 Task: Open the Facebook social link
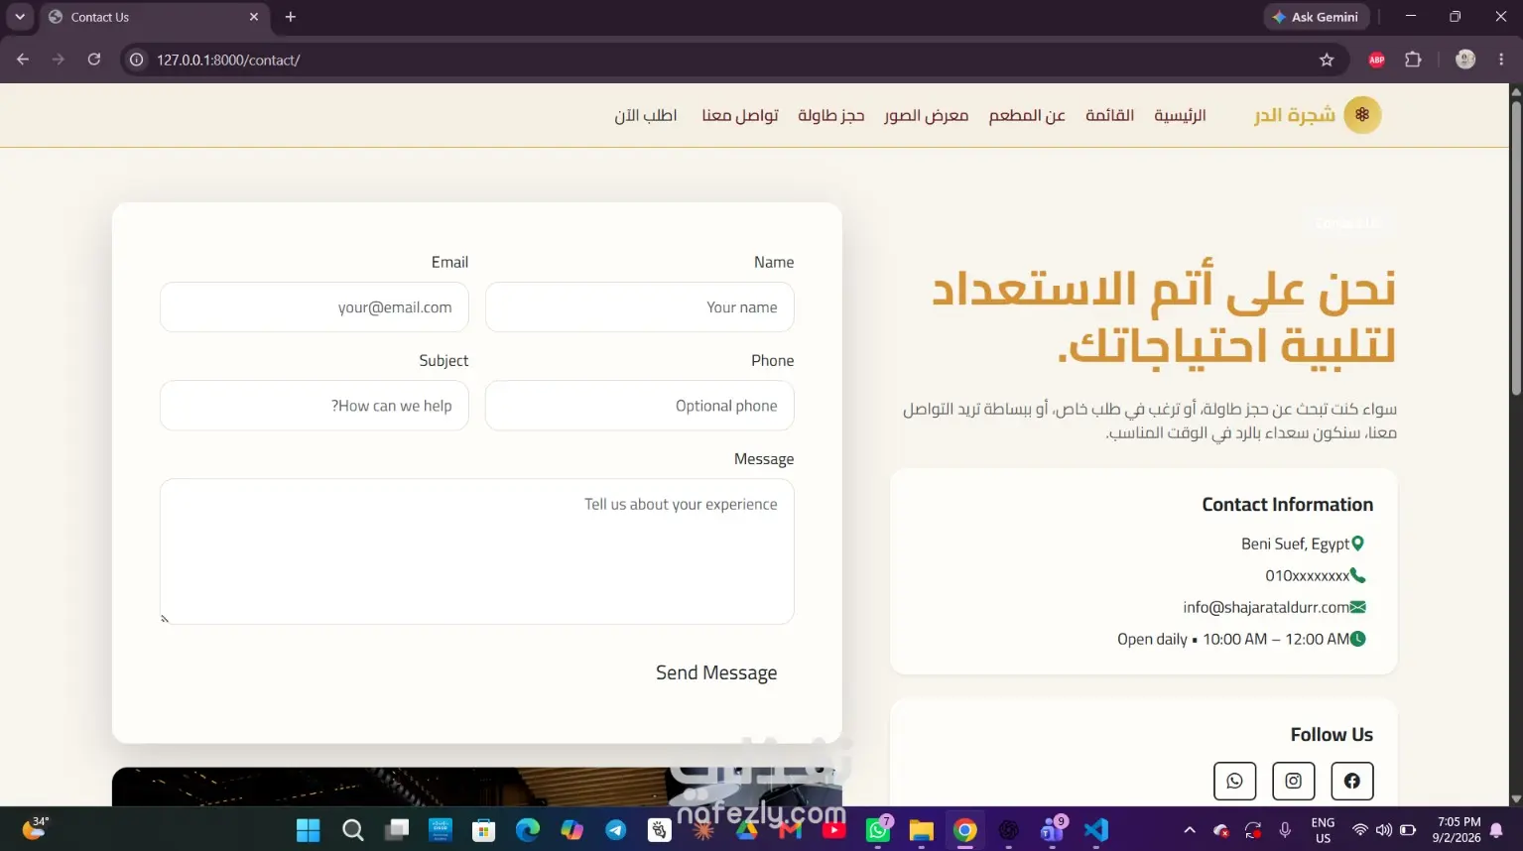[x=1351, y=781]
